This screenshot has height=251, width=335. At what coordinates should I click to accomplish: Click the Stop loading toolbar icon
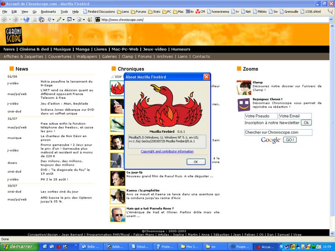[x=34, y=20]
